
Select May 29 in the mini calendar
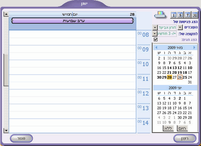pos(164,77)
